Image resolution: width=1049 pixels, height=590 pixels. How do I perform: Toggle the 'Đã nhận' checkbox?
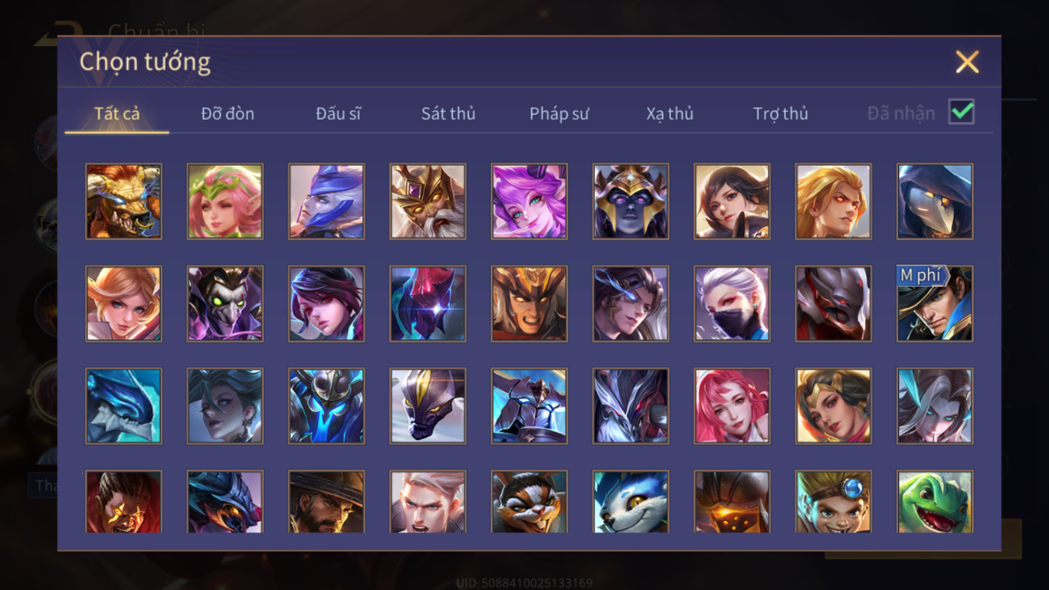pos(961,112)
